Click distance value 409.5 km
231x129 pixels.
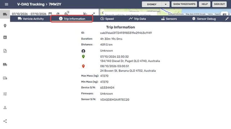[x=106, y=44]
